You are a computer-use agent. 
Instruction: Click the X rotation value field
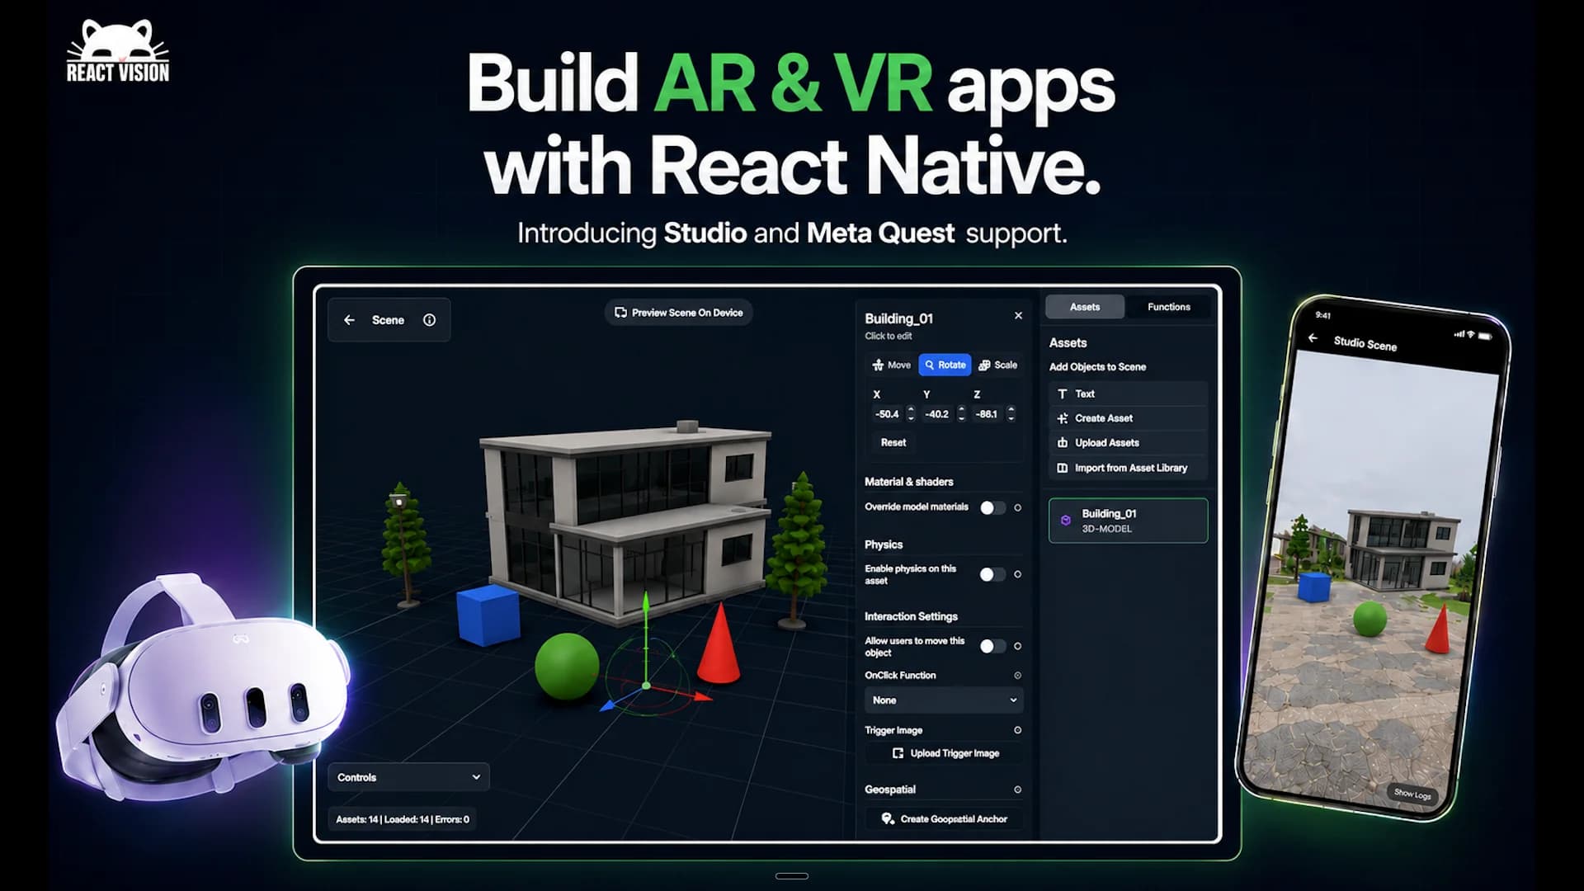click(x=888, y=414)
